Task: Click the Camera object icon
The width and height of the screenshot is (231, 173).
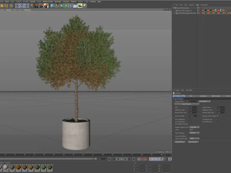Action: pos(80,6)
